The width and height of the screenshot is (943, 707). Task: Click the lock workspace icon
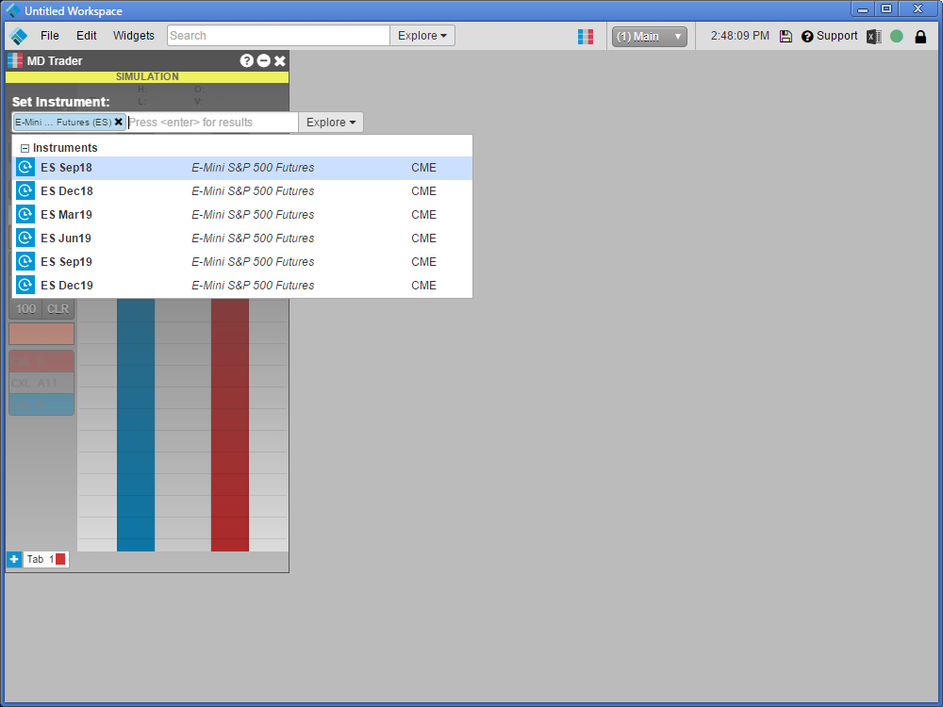click(x=920, y=37)
